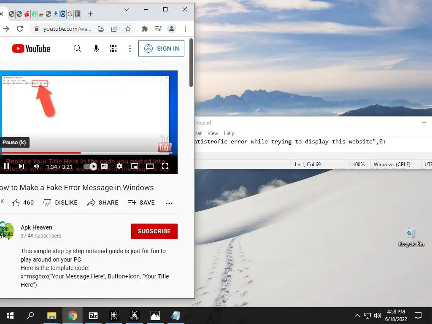Screen dimensions: 432x324
Task: Open the Apk Heaven channel name
Action: (36, 227)
